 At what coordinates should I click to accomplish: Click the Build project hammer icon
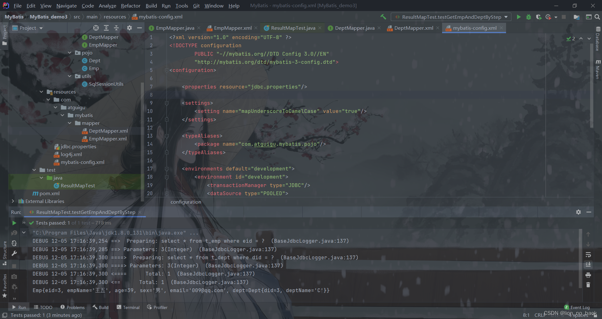click(x=383, y=17)
